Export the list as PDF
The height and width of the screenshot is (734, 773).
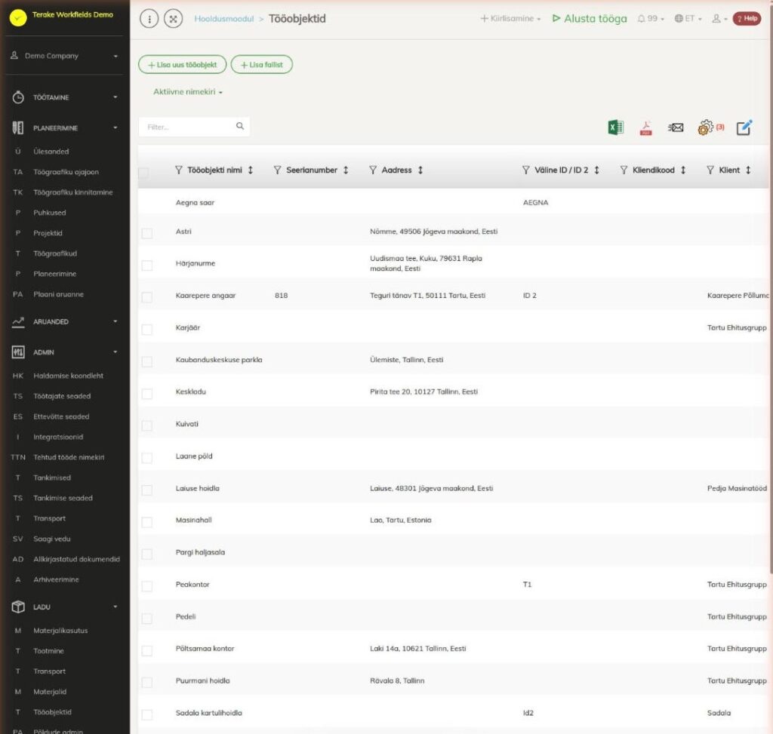[x=645, y=127]
